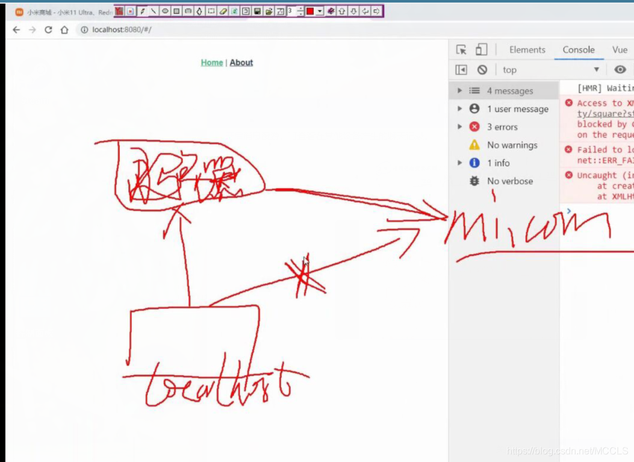Click the [HMR] Waiting log message
Image resolution: width=634 pixels, height=462 pixels.
tap(605, 88)
